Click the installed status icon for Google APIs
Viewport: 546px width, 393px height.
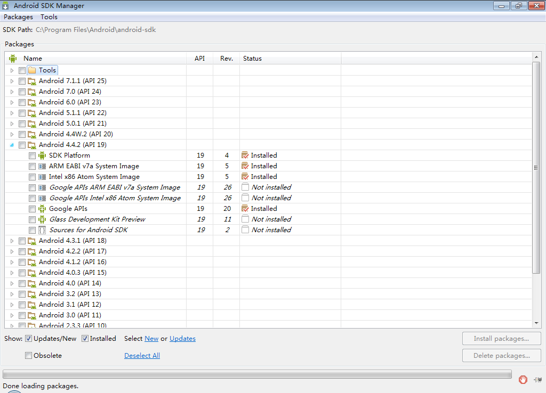(245, 209)
